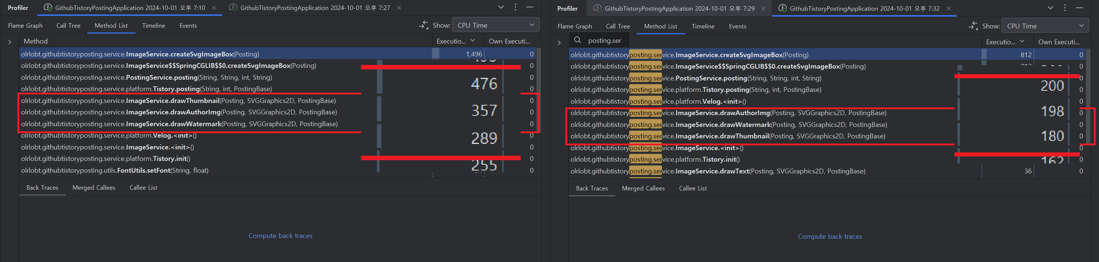Open CPU Time dropdown in left Profiler
Image resolution: width=1099 pixels, height=262 pixels.
click(495, 25)
